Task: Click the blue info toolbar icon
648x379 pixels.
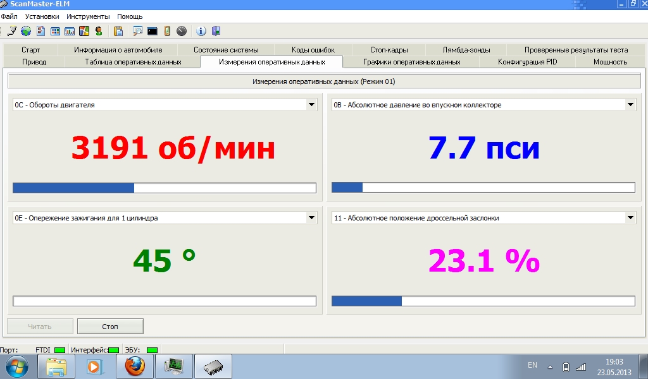Action: point(201,31)
